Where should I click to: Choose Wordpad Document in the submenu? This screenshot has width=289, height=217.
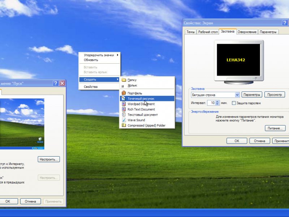147,104
